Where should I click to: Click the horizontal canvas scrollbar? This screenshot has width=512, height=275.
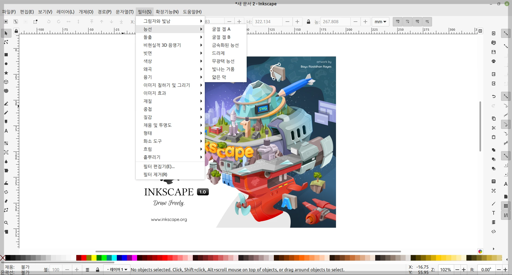click(248, 252)
